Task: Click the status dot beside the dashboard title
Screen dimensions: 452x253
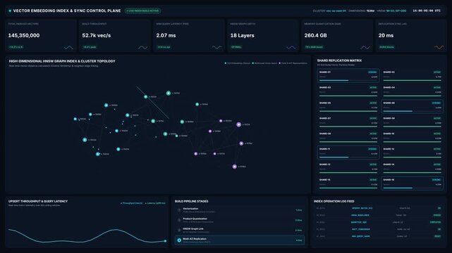Action: pos(10,11)
